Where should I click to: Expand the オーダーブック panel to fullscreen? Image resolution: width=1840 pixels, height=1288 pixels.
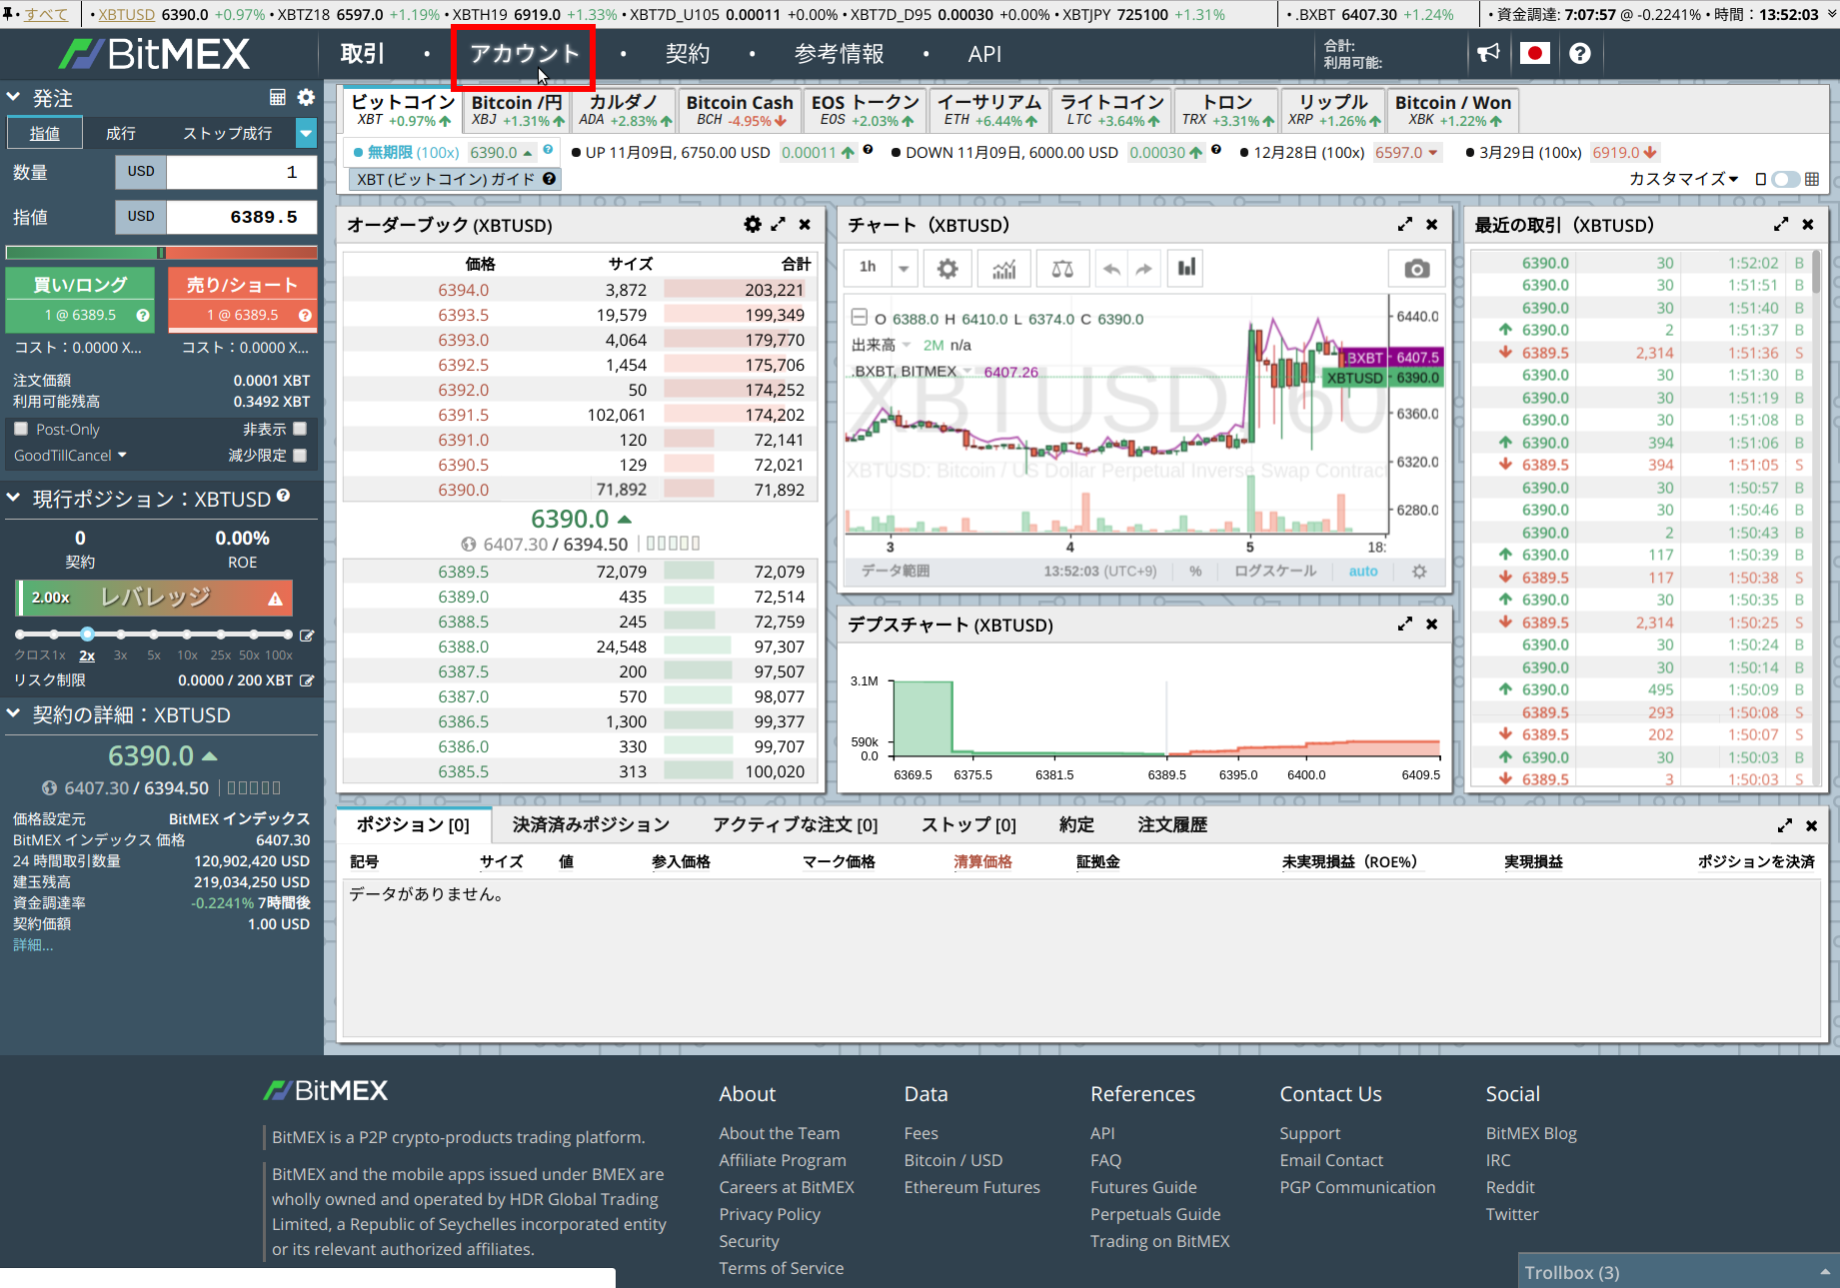(x=779, y=225)
